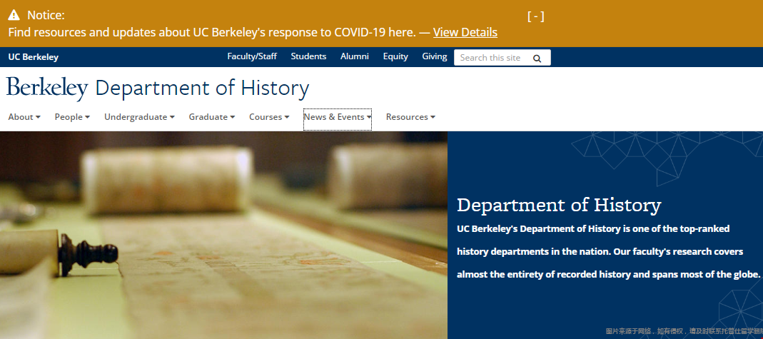
Task: Click the UC Berkeley link in top bar
Action: coord(34,57)
